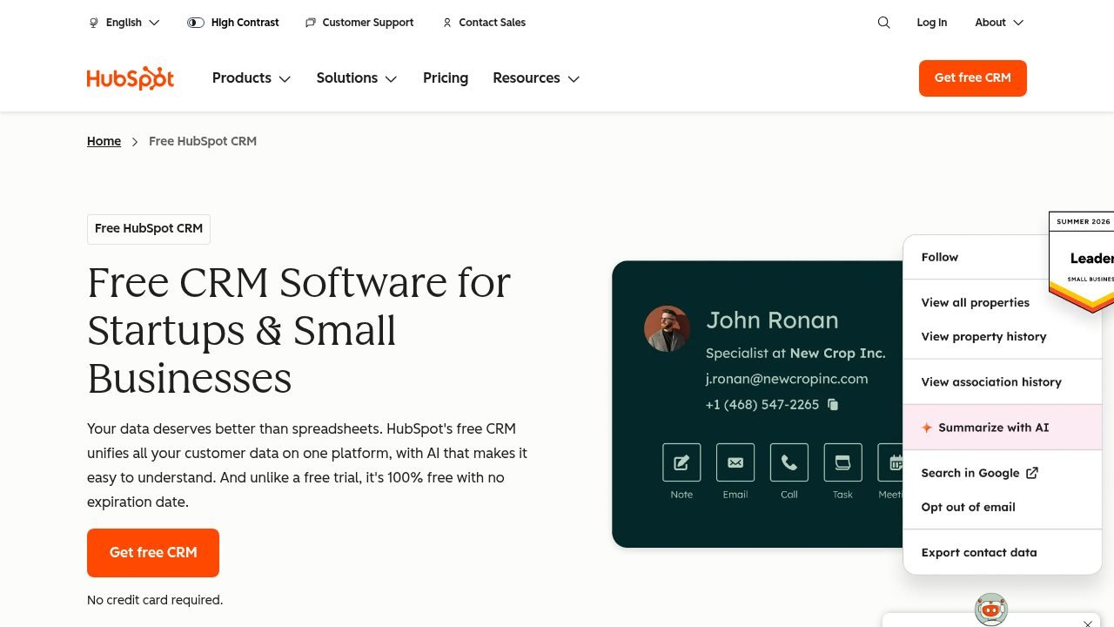Click the Note icon on contact card
This screenshot has height=627, width=1114.
tap(681, 462)
